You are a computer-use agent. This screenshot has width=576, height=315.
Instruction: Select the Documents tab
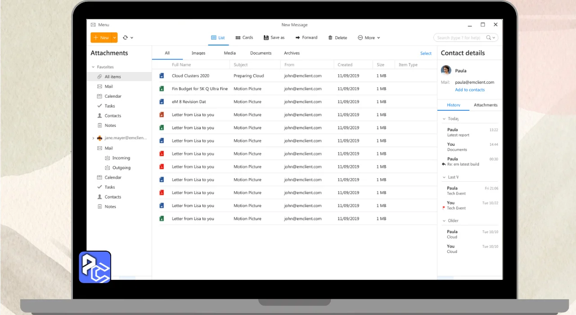pos(261,53)
